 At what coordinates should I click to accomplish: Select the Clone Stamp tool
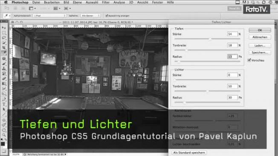click(4, 68)
